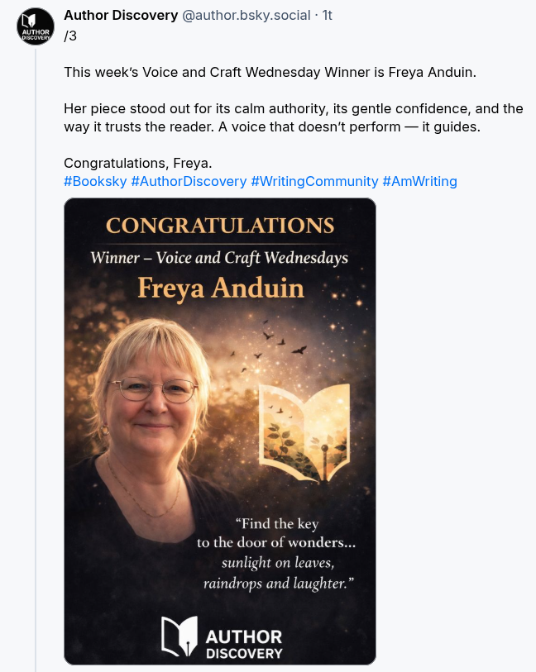Click the Author Discovery logo inside the image
The width and height of the screenshot is (536, 672).
[x=221, y=636]
